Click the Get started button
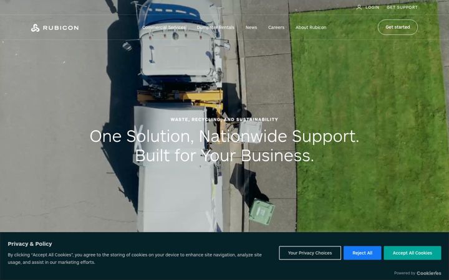Screen dimensions: 449x280 point(398,27)
